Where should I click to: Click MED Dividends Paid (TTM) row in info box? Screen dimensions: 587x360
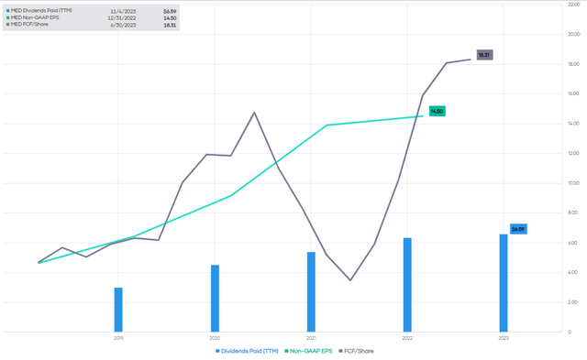[92, 11]
